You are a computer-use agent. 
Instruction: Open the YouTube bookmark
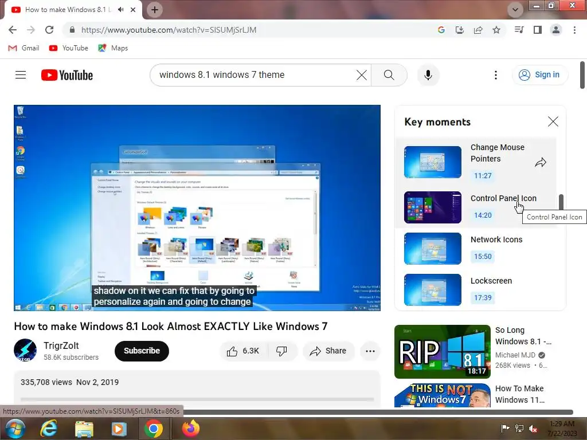click(69, 48)
